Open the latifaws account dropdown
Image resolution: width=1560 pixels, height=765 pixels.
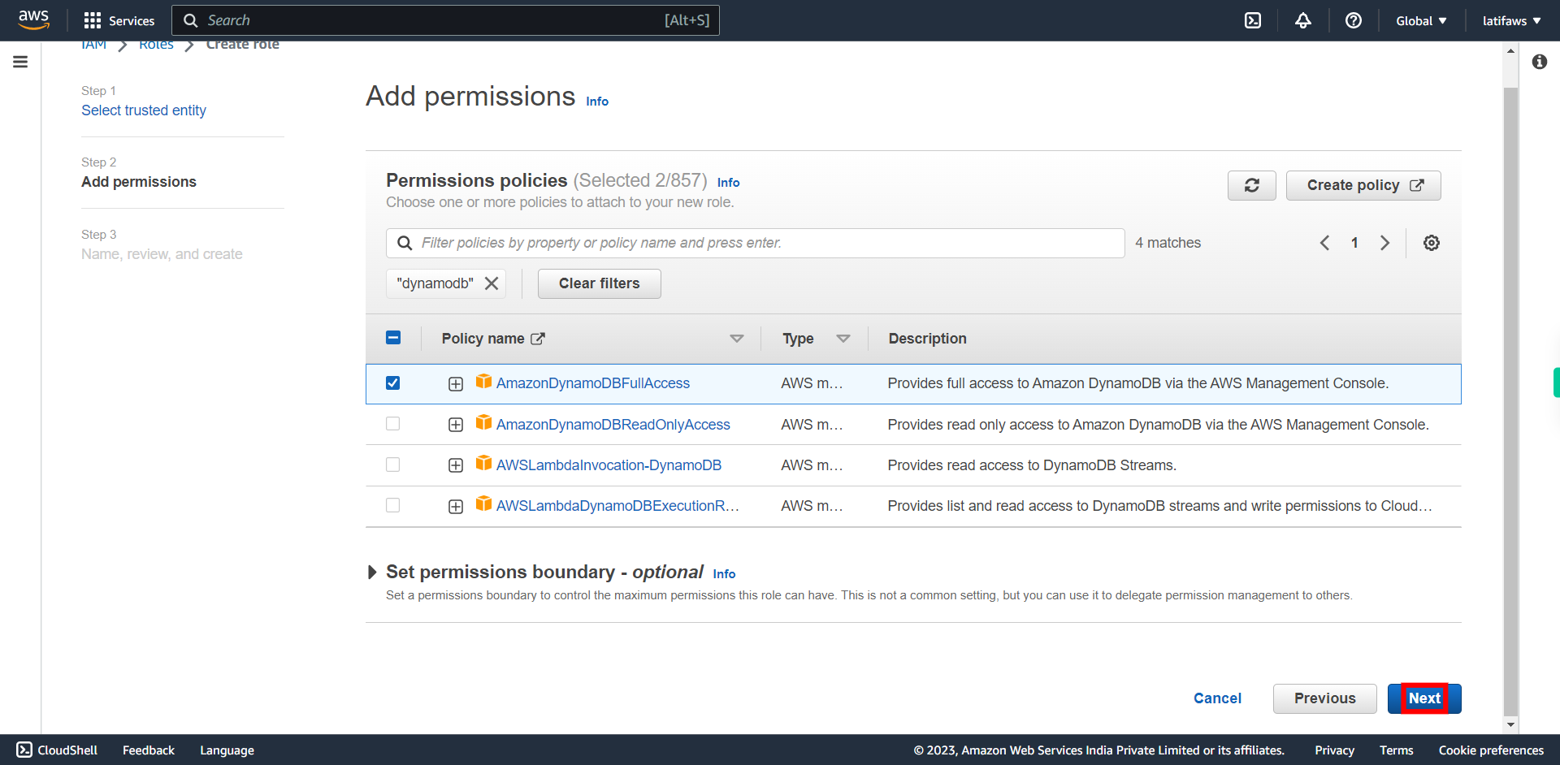pos(1511,21)
